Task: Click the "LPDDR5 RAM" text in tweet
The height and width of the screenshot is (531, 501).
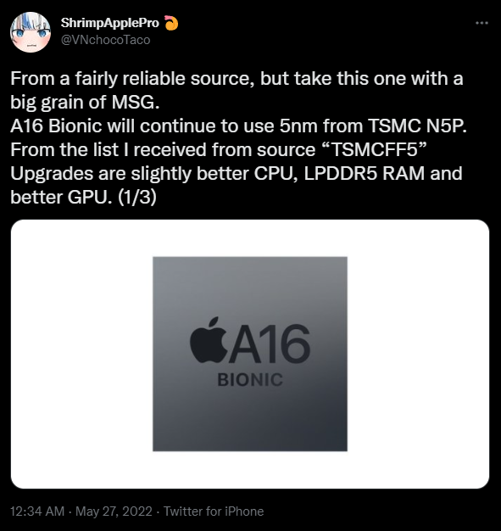Action: tap(365, 173)
